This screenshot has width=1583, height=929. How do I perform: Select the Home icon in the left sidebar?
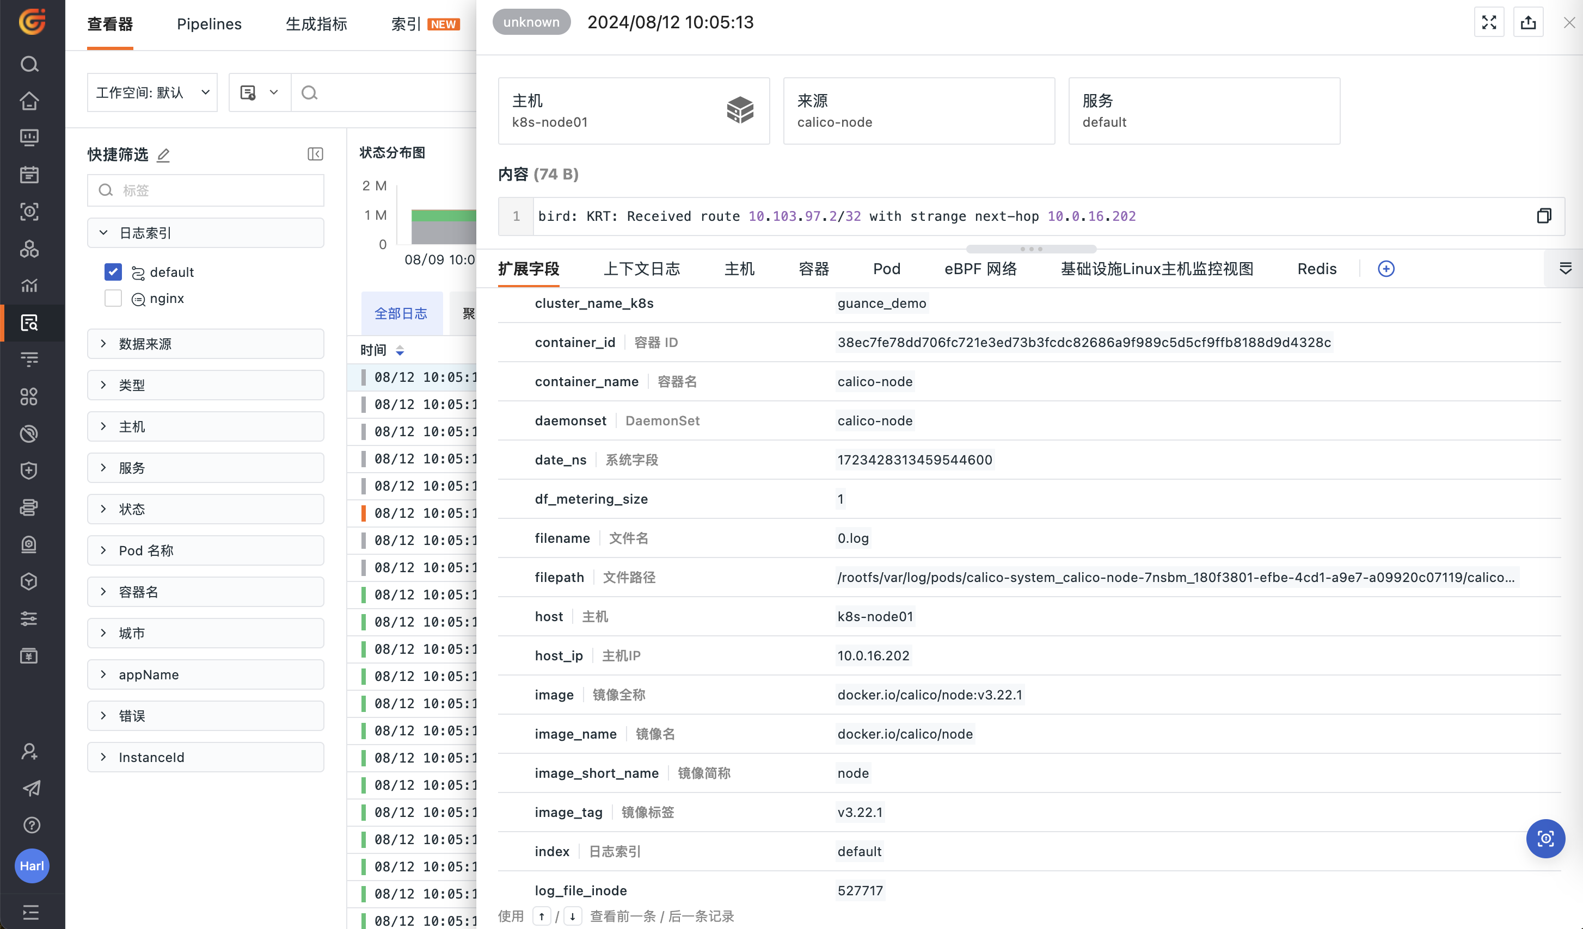[29, 101]
